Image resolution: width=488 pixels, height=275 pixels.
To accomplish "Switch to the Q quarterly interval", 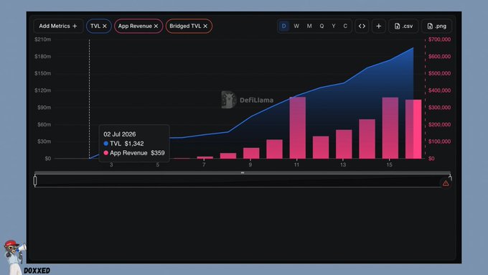I will (322, 26).
